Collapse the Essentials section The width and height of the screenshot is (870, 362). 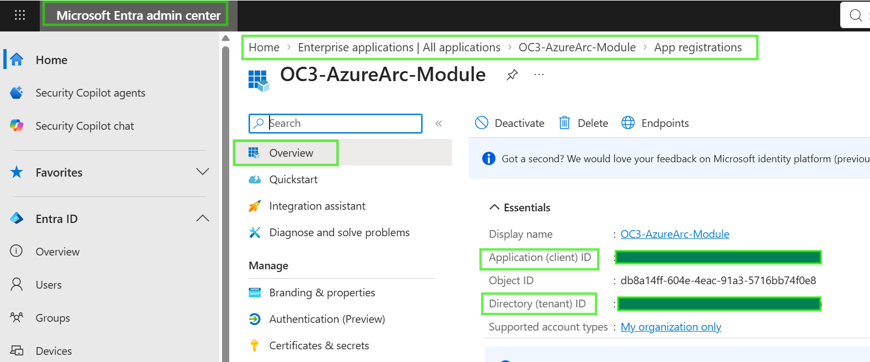[x=520, y=207]
